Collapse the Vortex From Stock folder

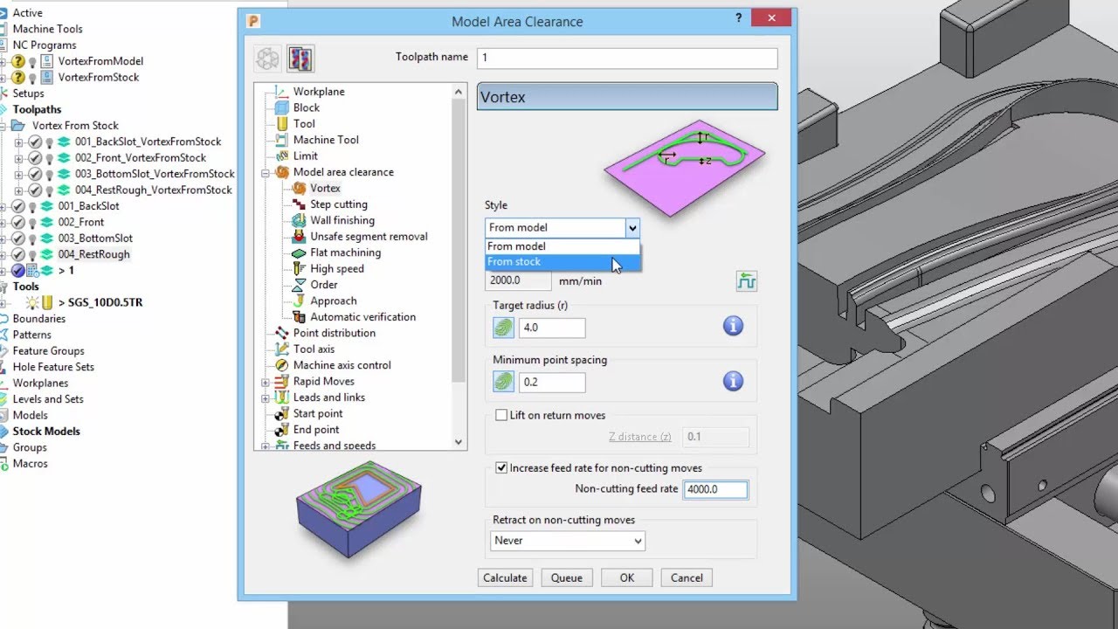[3, 126]
